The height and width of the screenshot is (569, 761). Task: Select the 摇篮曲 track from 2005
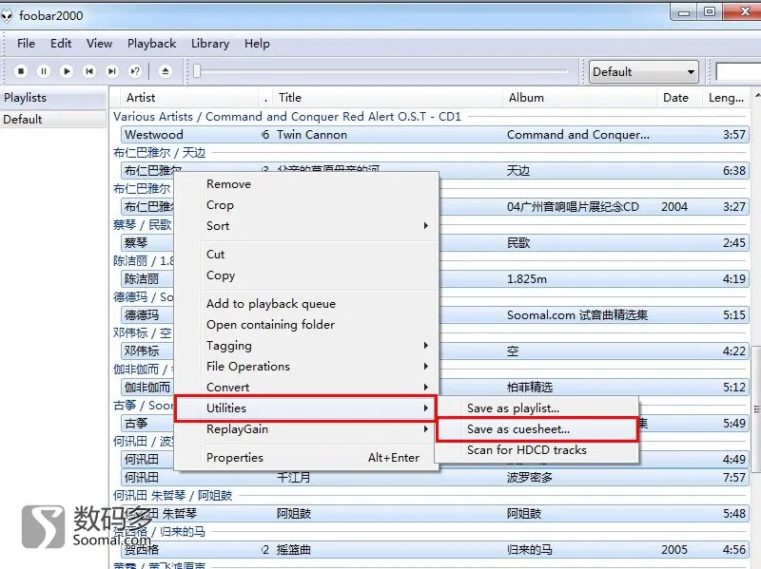tap(435, 550)
